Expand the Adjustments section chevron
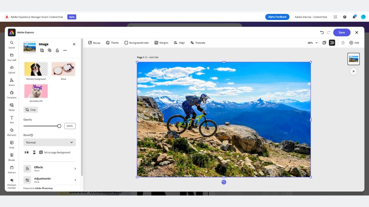The height and width of the screenshot is (207, 369). click(x=75, y=180)
